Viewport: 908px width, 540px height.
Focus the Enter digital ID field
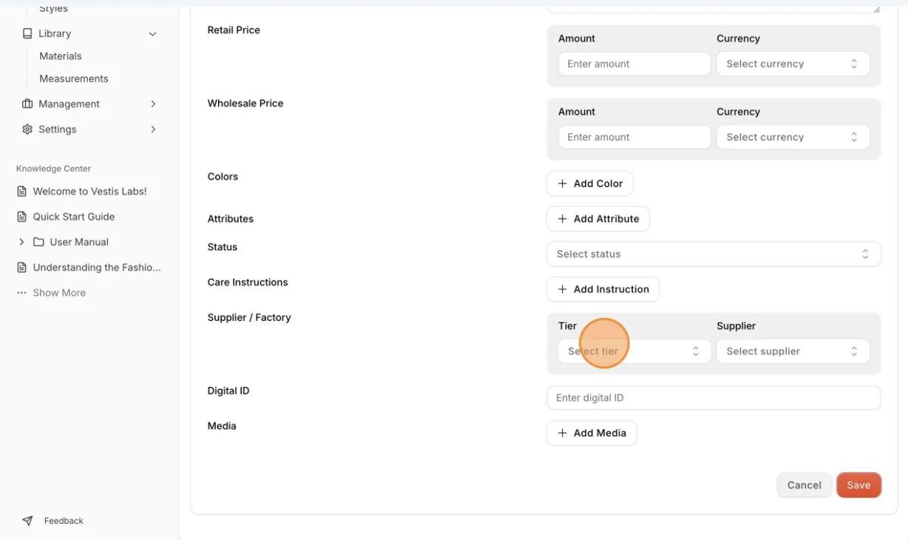point(714,398)
